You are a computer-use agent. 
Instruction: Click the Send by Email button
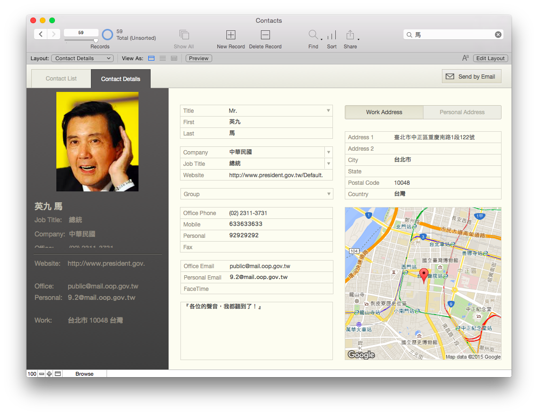[471, 77]
